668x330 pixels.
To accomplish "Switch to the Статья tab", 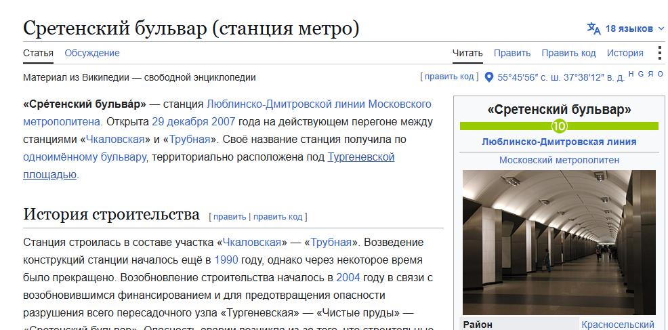I will coord(39,54).
